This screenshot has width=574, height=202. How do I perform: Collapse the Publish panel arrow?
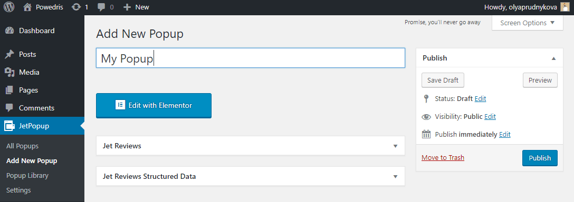point(554,58)
